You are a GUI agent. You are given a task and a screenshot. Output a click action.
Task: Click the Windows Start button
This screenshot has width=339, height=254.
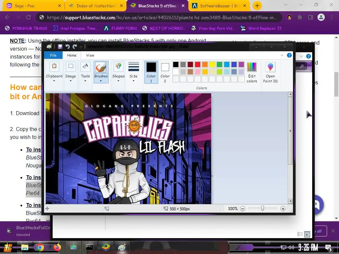point(7,248)
